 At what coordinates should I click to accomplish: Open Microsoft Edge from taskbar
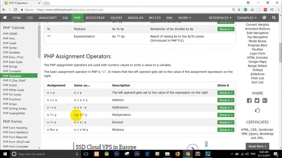coord(147,154)
